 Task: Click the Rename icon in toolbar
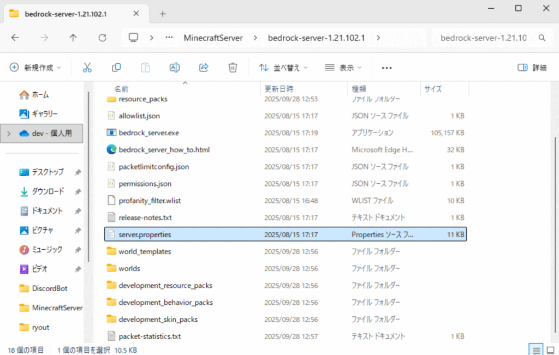[175, 68]
